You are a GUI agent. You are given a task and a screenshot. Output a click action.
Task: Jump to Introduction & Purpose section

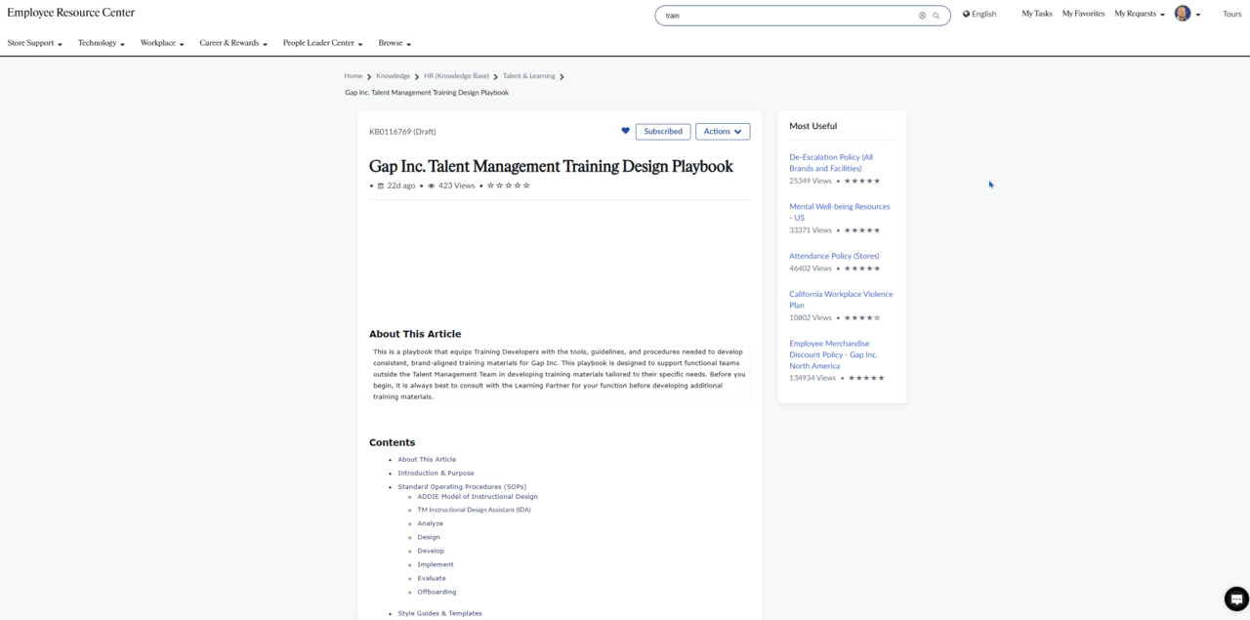[436, 473]
